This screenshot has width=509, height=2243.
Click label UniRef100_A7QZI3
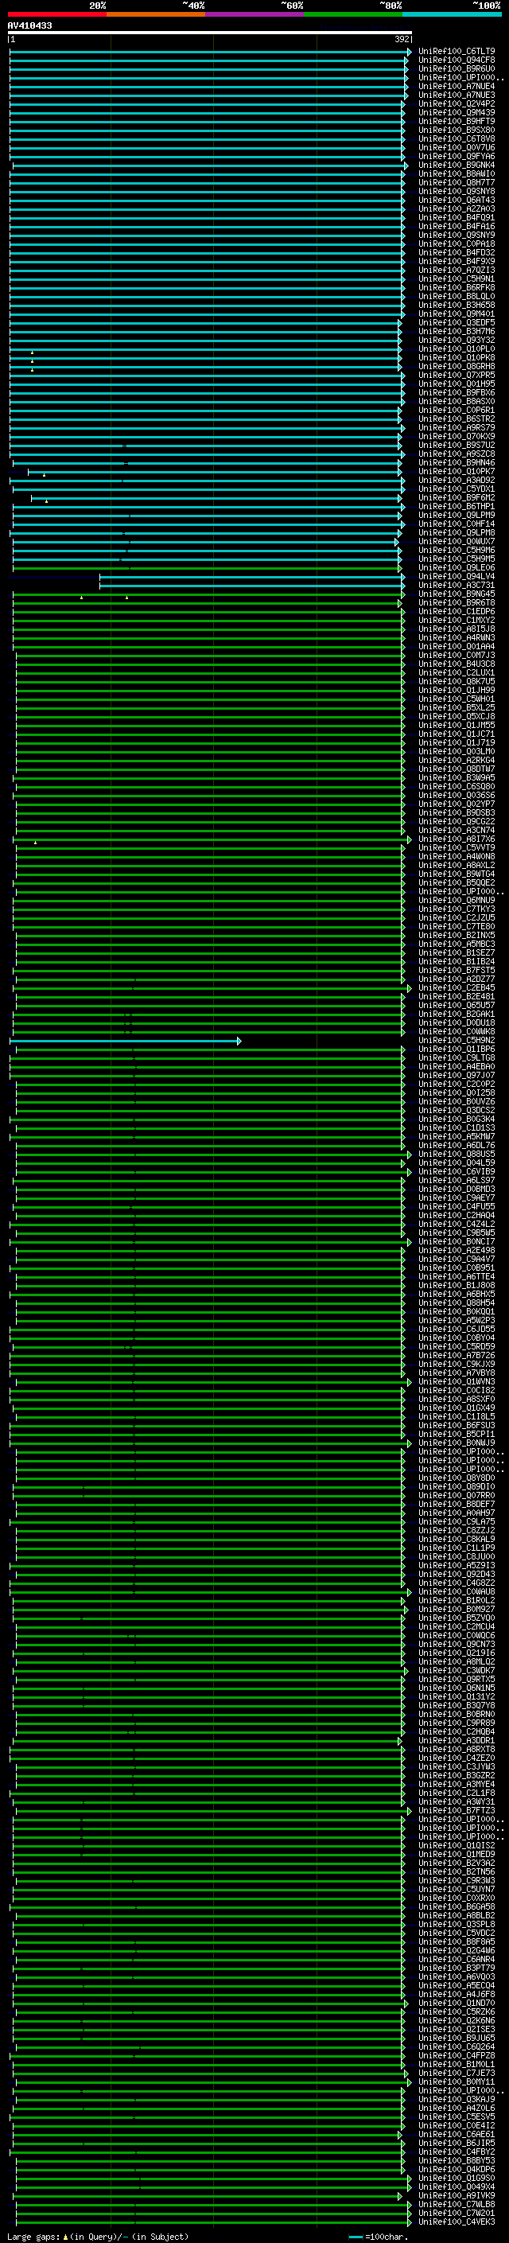click(457, 270)
